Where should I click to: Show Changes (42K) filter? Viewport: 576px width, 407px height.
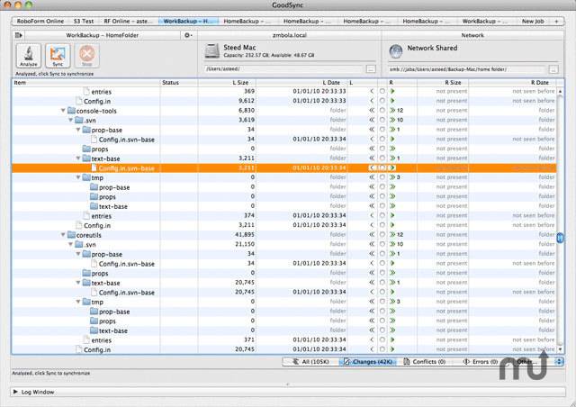pos(368,362)
